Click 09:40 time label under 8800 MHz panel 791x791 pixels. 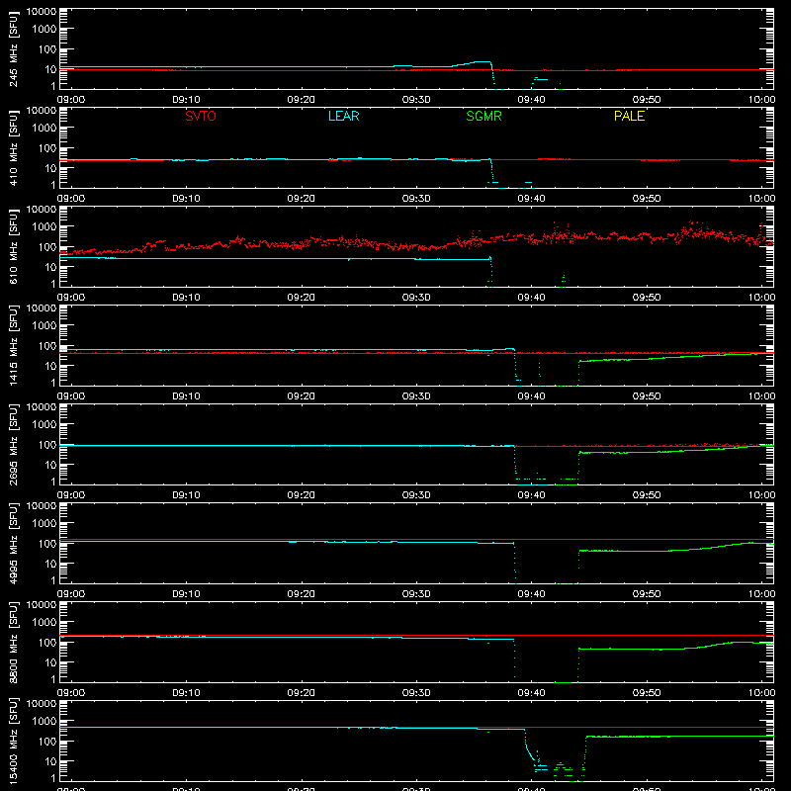point(531,693)
